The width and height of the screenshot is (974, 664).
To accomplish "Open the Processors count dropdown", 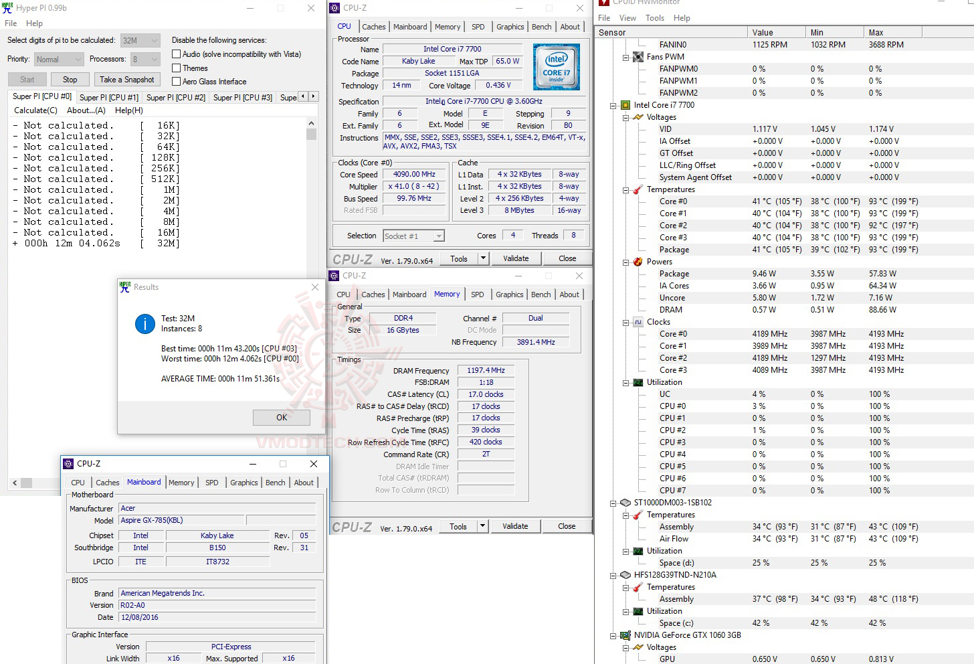I will tap(145, 59).
